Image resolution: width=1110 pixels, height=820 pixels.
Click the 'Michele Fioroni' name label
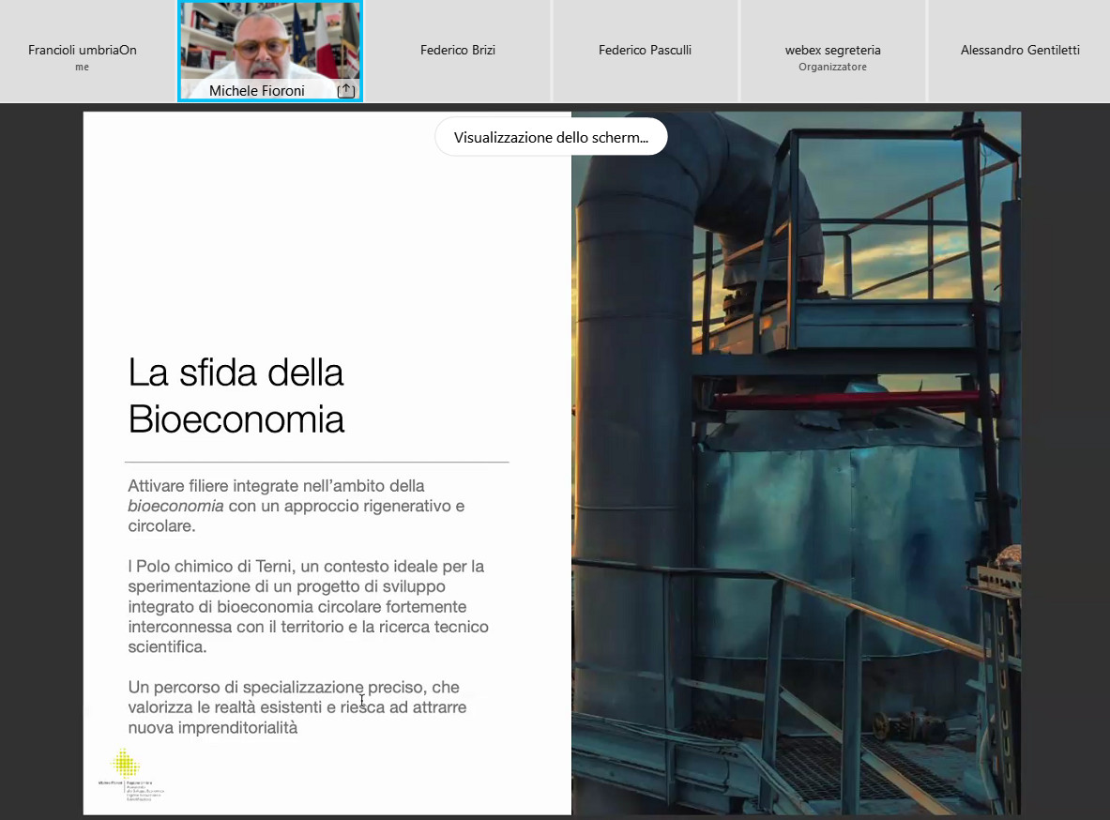[x=257, y=91]
